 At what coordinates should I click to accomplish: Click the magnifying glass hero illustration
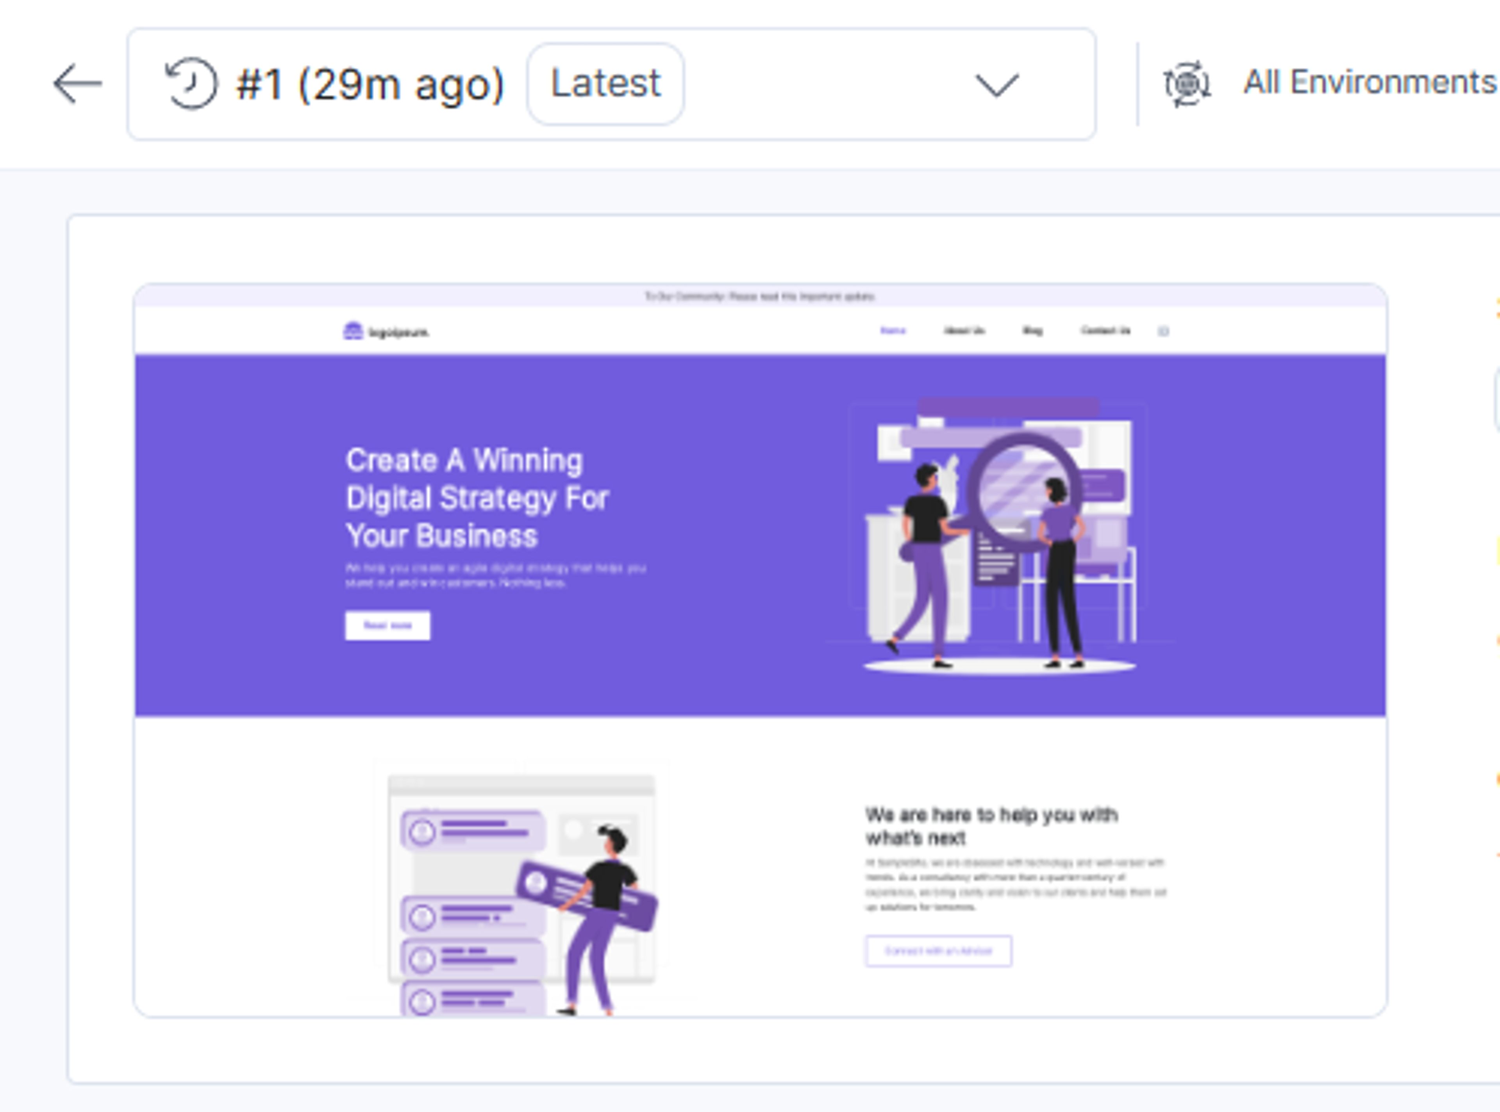click(x=1000, y=535)
